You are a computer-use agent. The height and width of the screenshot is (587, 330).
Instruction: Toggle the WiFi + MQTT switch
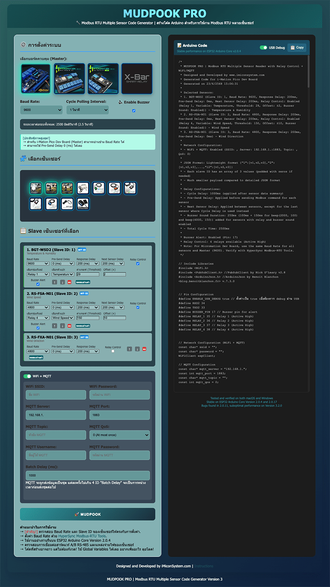point(27,376)
